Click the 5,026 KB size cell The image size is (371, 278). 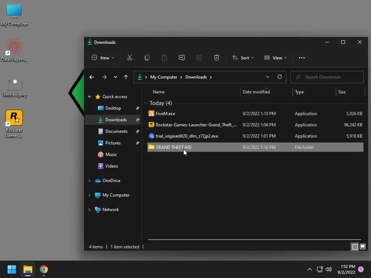pyautogui.click(x=354, y=113)
